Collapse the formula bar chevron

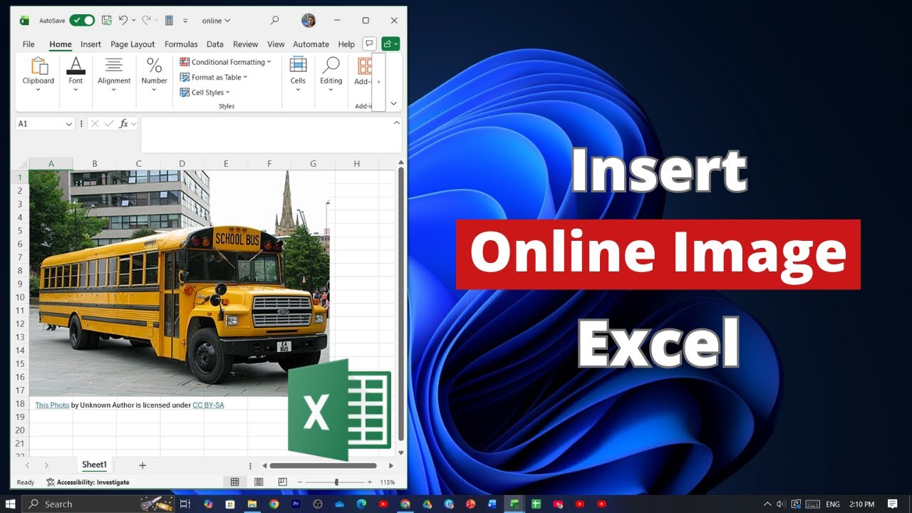coord(397,123)
